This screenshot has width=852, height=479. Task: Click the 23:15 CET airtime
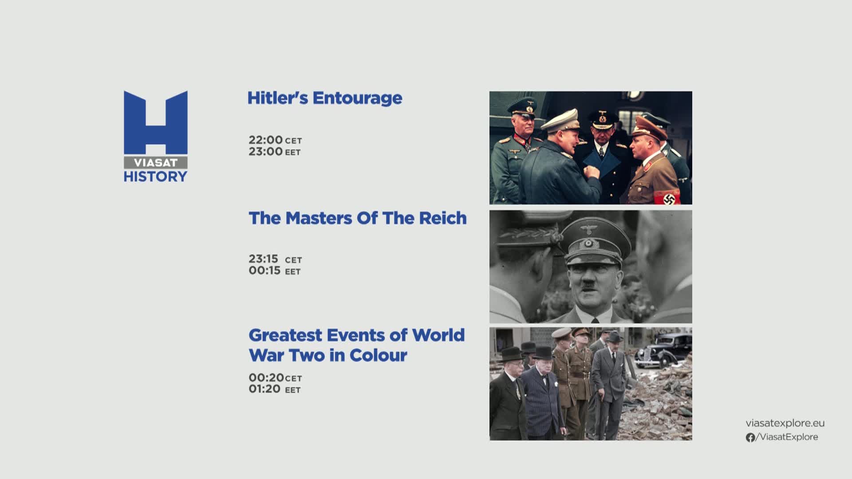tap(275, 259)
